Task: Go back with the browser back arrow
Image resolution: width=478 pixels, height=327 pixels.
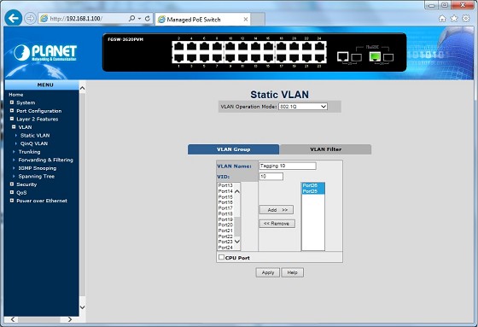Action: click(x=13, y=18)
